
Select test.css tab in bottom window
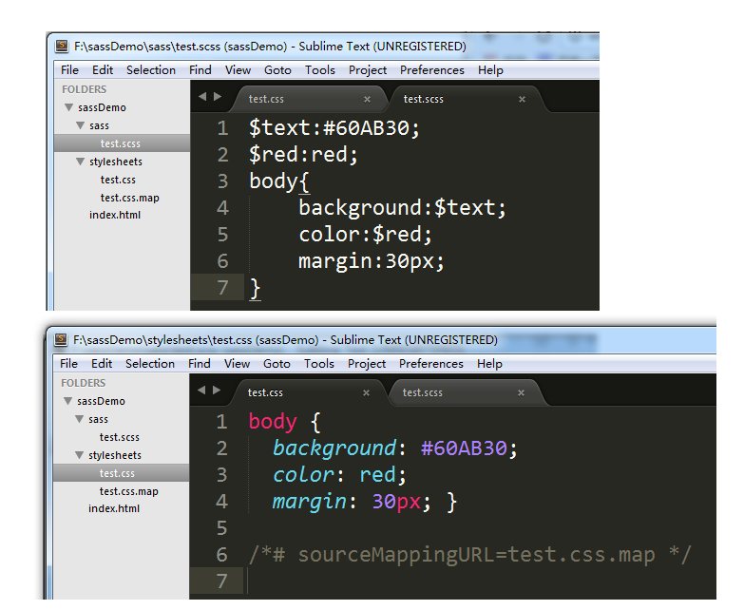[x=308, y=392]
